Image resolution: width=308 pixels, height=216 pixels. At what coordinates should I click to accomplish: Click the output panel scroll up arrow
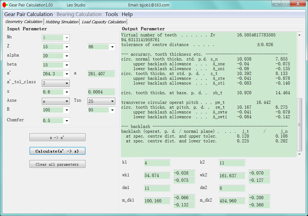pos(299,35)
